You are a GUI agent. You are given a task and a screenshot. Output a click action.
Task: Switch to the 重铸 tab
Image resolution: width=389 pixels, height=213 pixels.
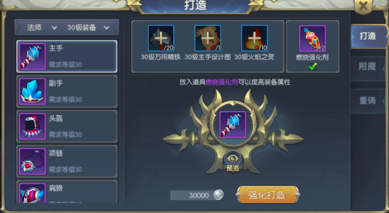[368, 101]
